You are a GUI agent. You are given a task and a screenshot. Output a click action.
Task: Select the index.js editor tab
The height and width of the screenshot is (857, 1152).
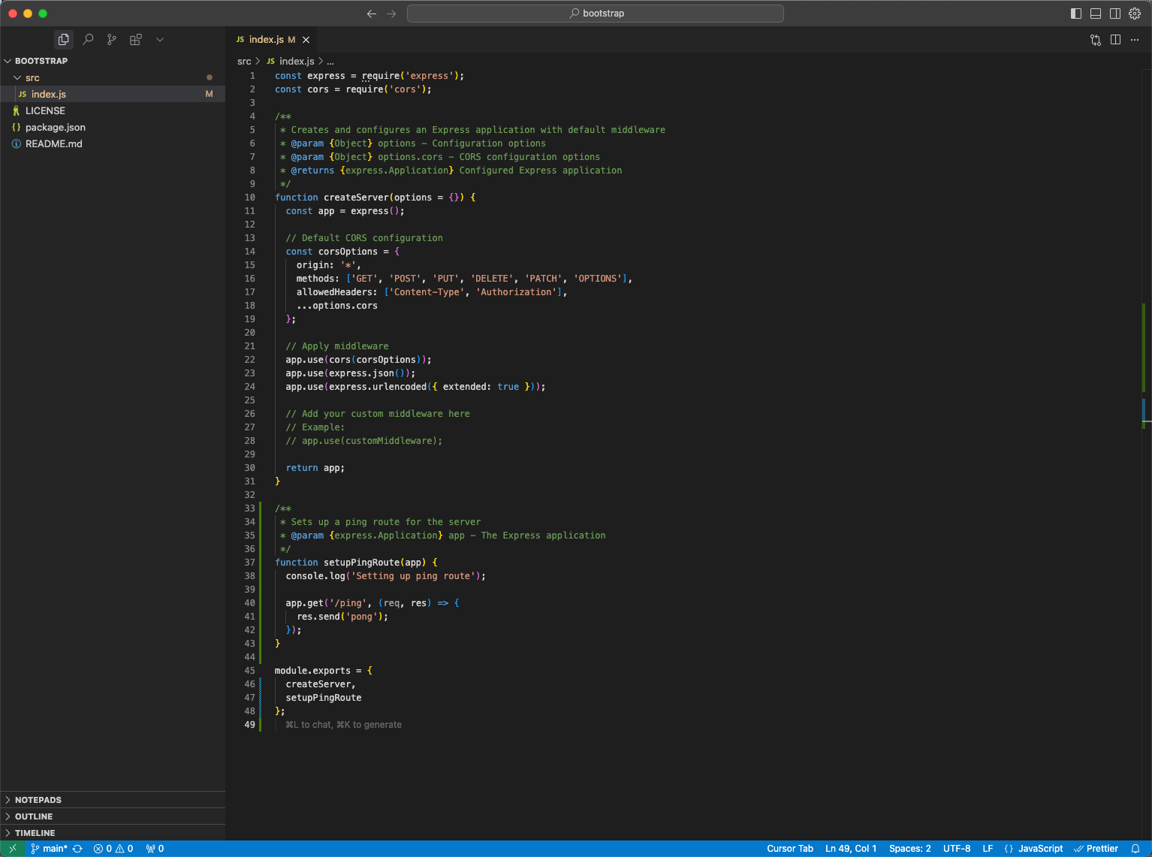coord(267,40)
